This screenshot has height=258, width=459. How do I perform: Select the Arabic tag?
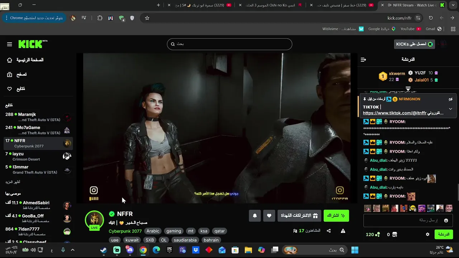pos(153,231)
